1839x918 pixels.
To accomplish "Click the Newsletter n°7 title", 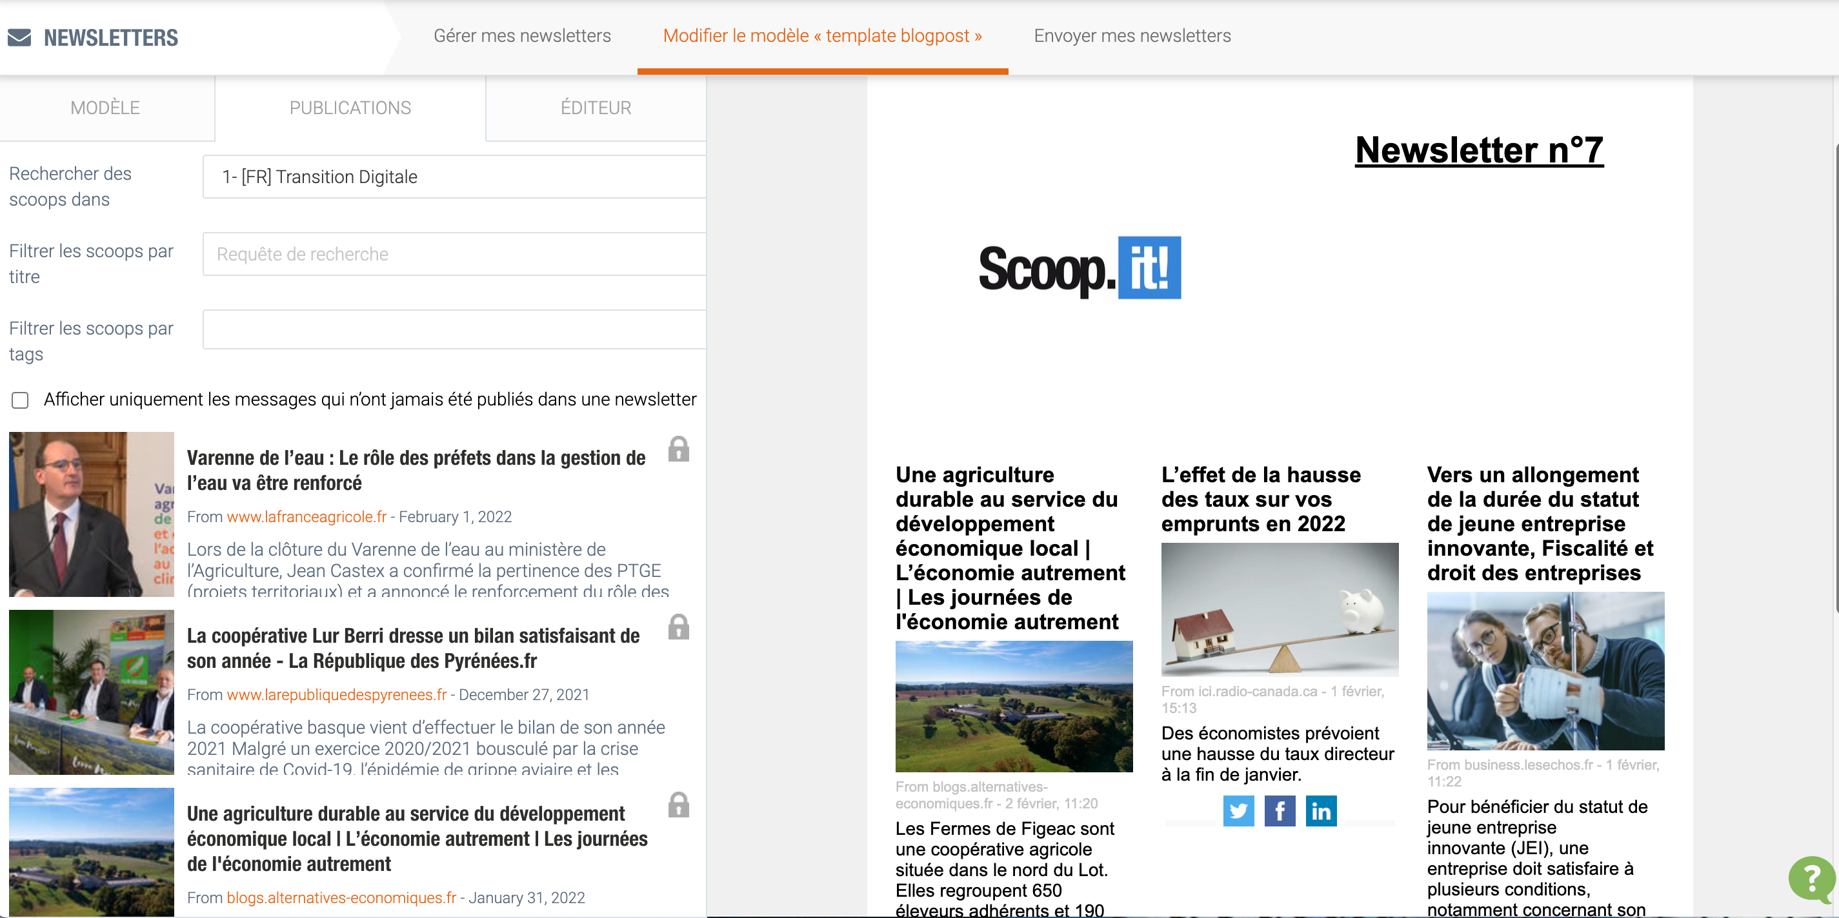I will (x=1479, y=150).
